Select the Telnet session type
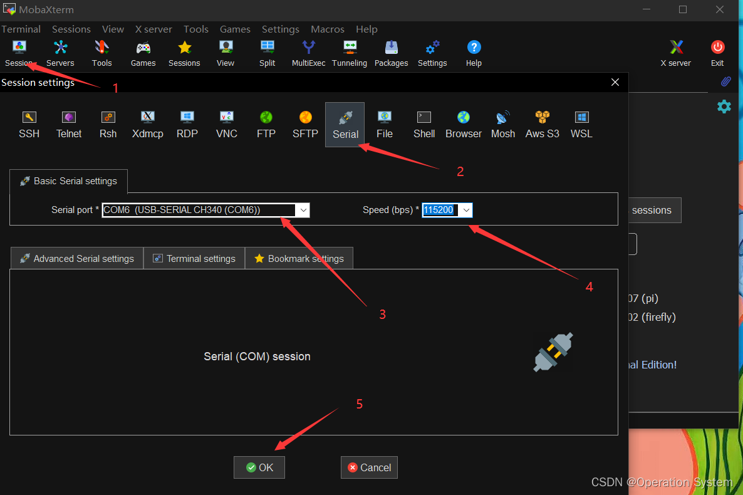 69,125
